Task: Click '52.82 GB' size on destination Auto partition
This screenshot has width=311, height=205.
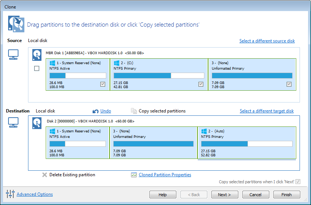Action: pos(208,155)
